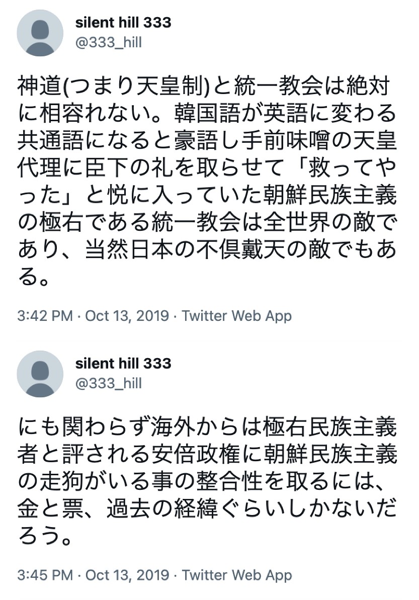Viewport: 419px width, 600px height.
Task: Click 手前味噌 in the first tweet text
Action: tap(288, 141)
